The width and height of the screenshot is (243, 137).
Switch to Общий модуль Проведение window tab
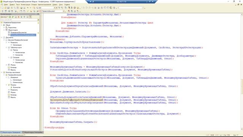tap(11, 132)
